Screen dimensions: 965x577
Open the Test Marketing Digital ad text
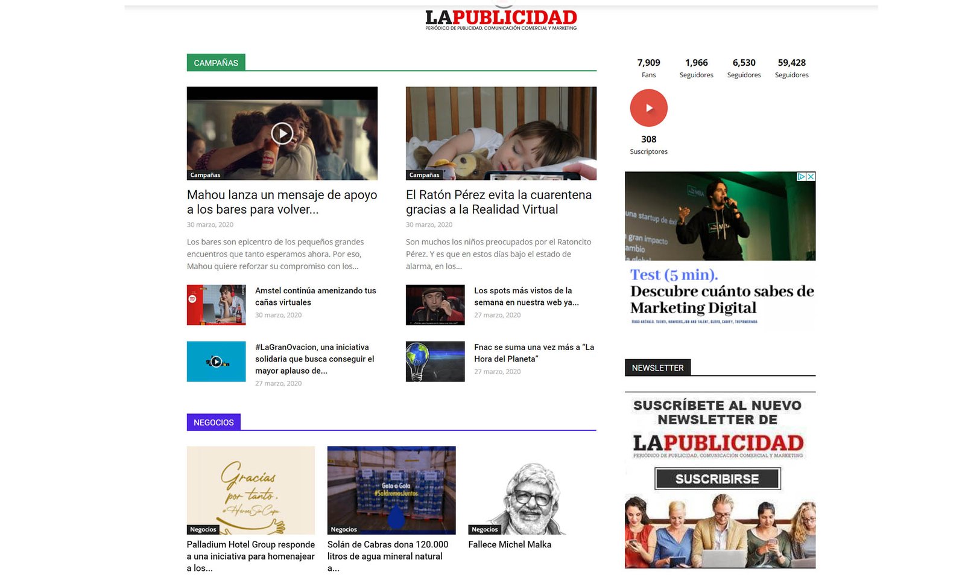721,292
